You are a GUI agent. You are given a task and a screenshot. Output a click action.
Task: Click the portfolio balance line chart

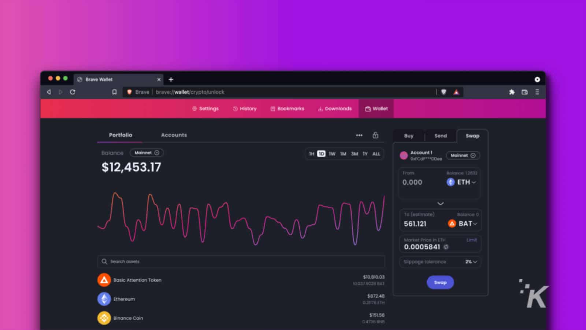point(241,218)
